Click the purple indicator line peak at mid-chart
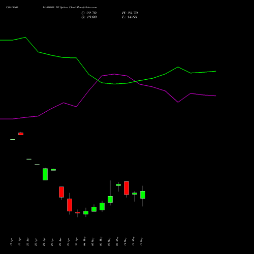Image resolution: width=254 pixels, height=254 pixels. (114, 74)
